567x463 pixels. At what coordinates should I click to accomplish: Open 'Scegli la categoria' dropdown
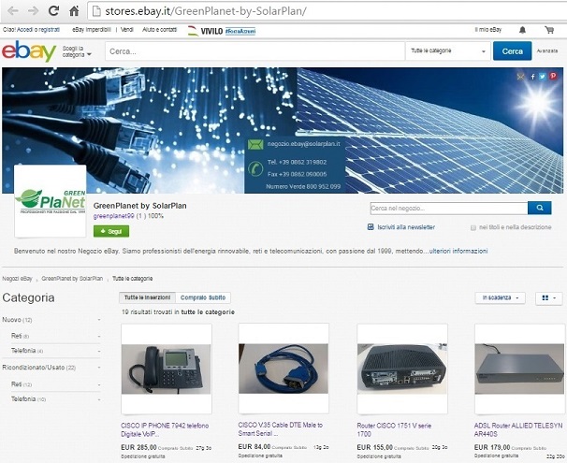tap(77, 51)
